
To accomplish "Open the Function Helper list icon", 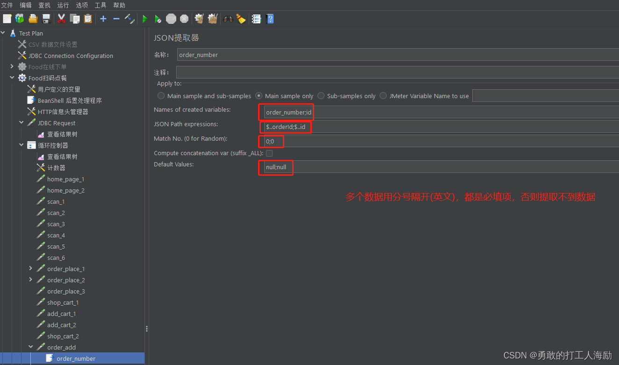I will point(256,19).
